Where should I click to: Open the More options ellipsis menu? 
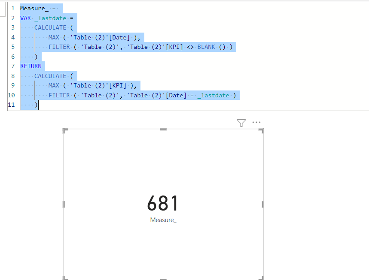tap(256, 122)
